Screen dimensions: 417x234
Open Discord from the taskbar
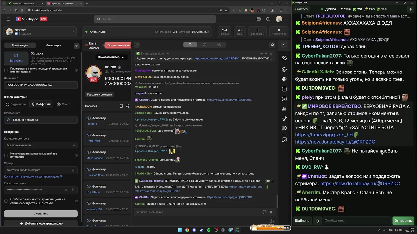pyautogui.click(x=194, y=230)
